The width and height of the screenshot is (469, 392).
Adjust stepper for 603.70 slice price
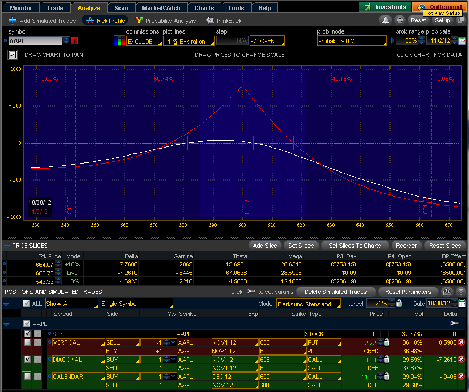pyautogui.click(x=58, y=273)
